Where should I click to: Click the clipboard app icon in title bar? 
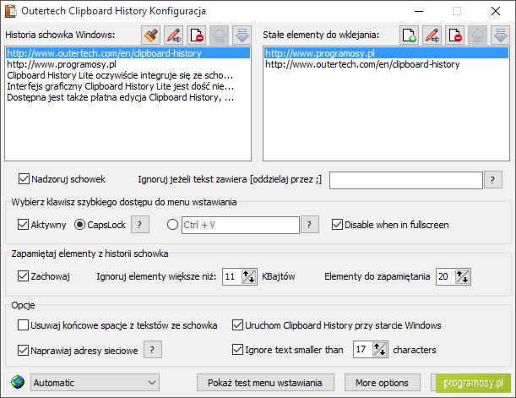click(10, 11)
